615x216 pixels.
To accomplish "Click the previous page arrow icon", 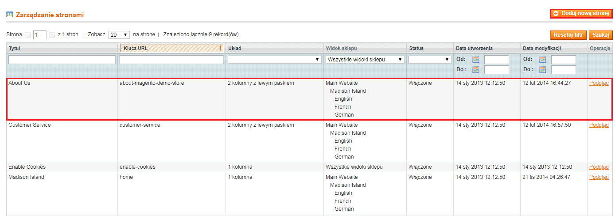I will click(x=27, y=34).
